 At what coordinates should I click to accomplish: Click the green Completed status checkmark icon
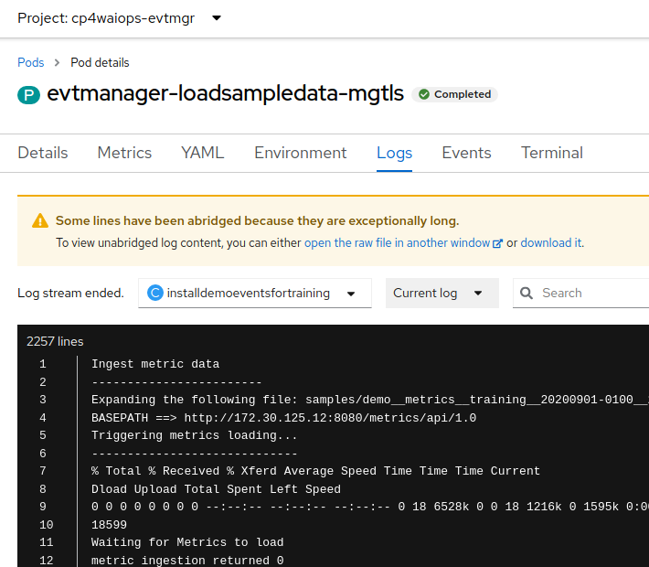tap(423, 94)
